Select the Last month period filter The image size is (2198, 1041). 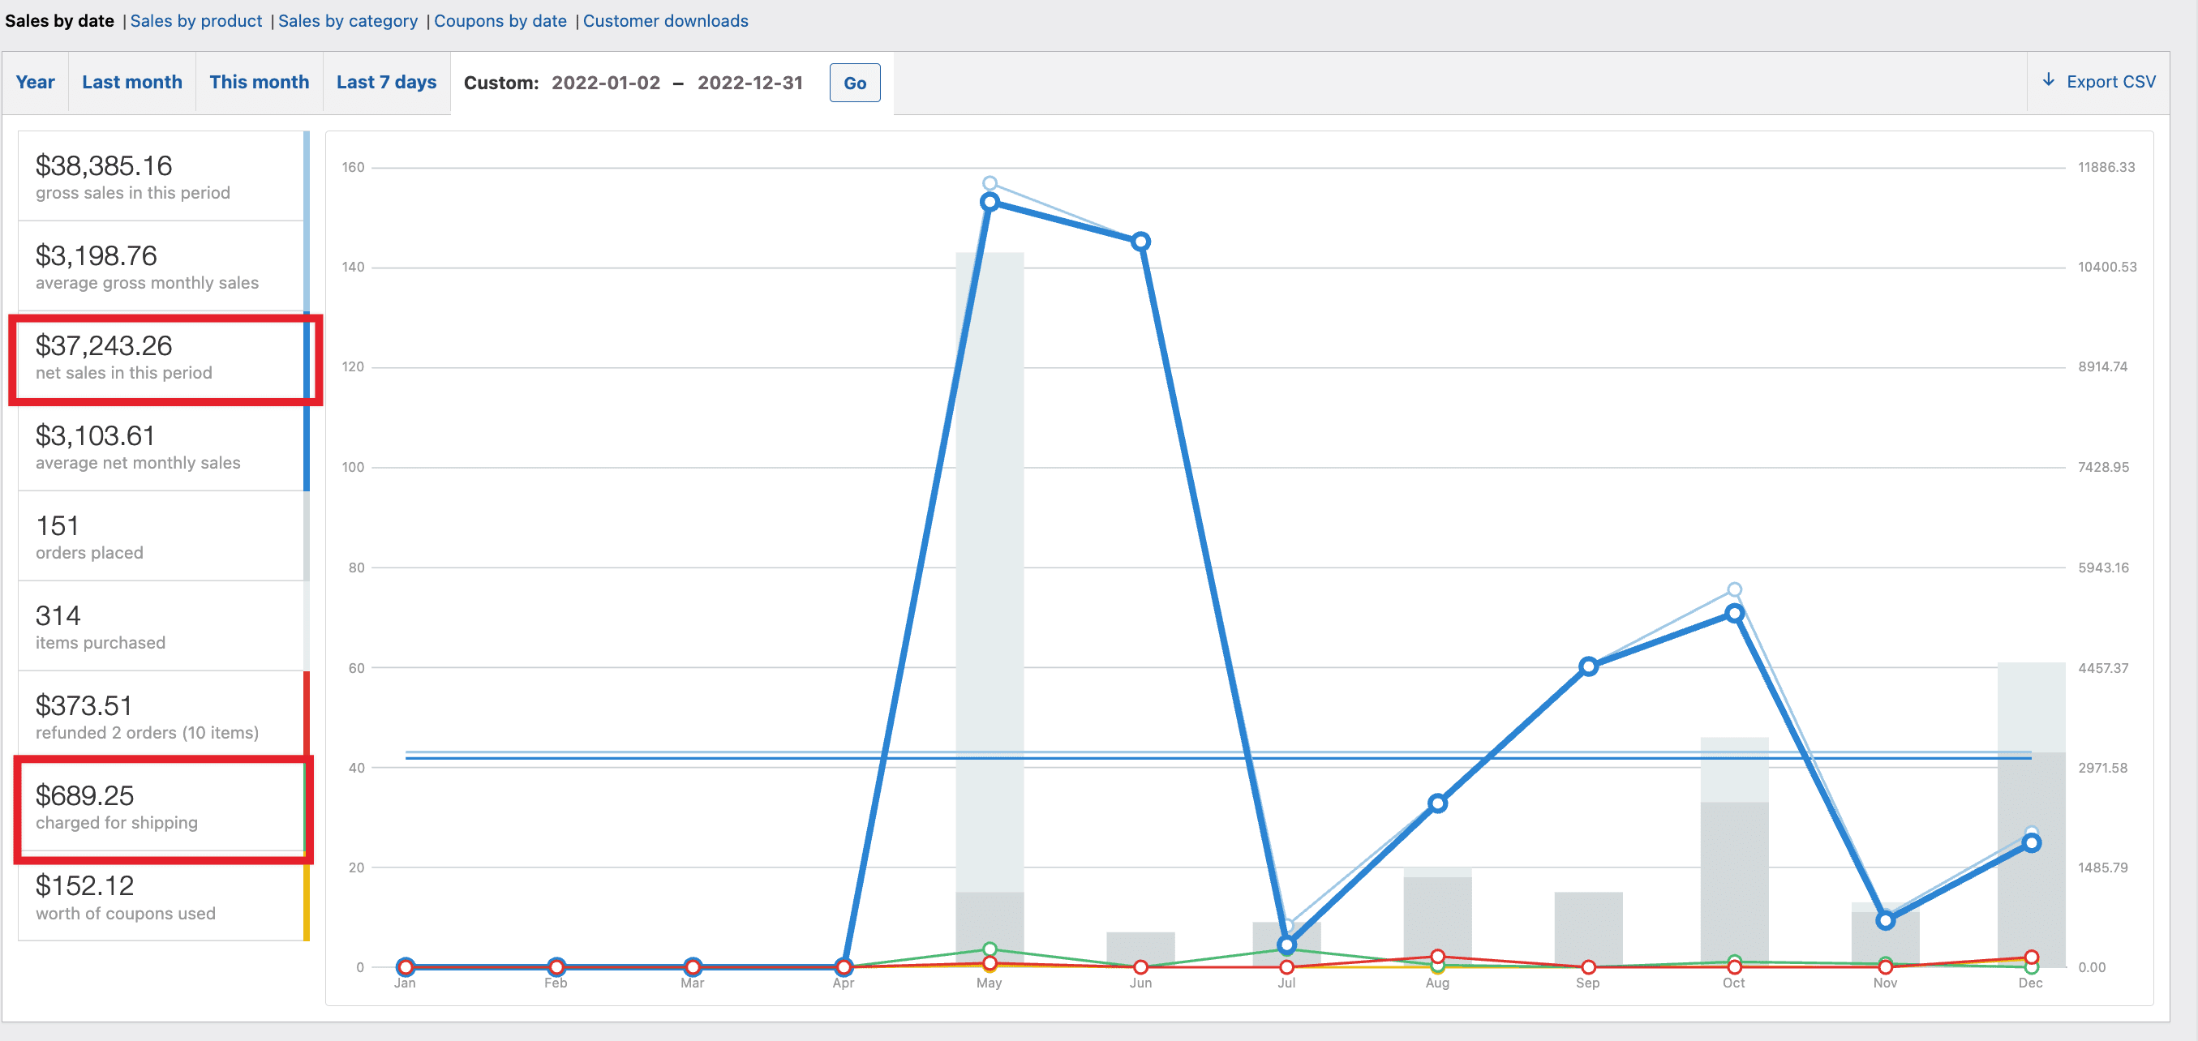[131, 81]
